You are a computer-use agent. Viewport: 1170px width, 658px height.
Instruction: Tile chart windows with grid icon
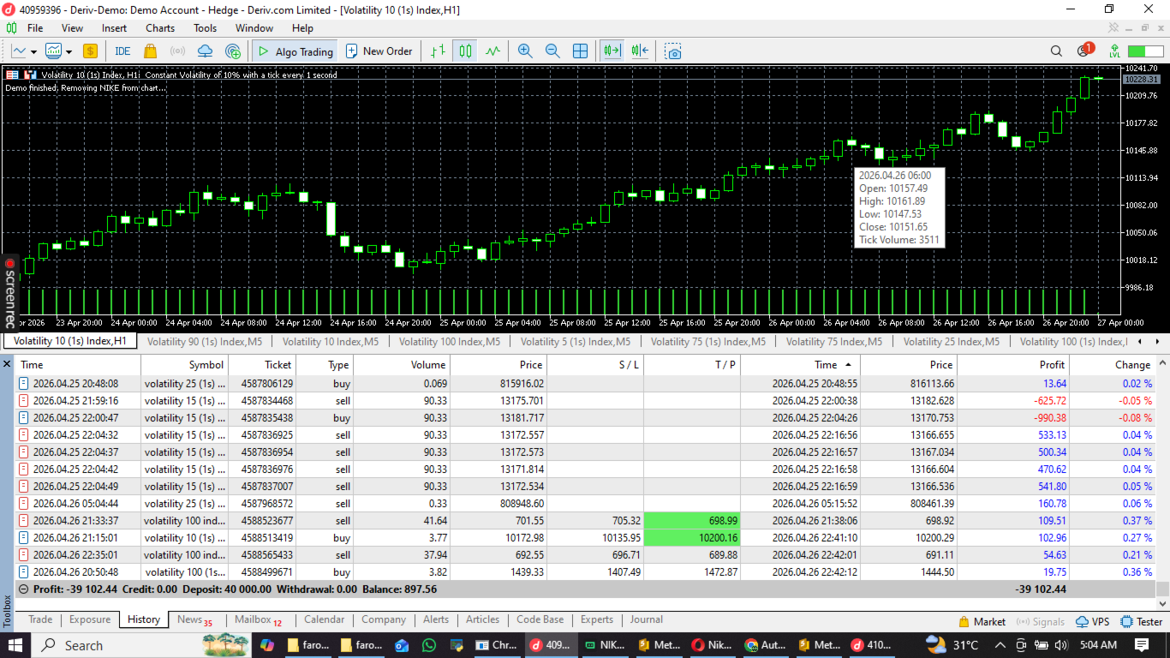[x=580, y=51]
